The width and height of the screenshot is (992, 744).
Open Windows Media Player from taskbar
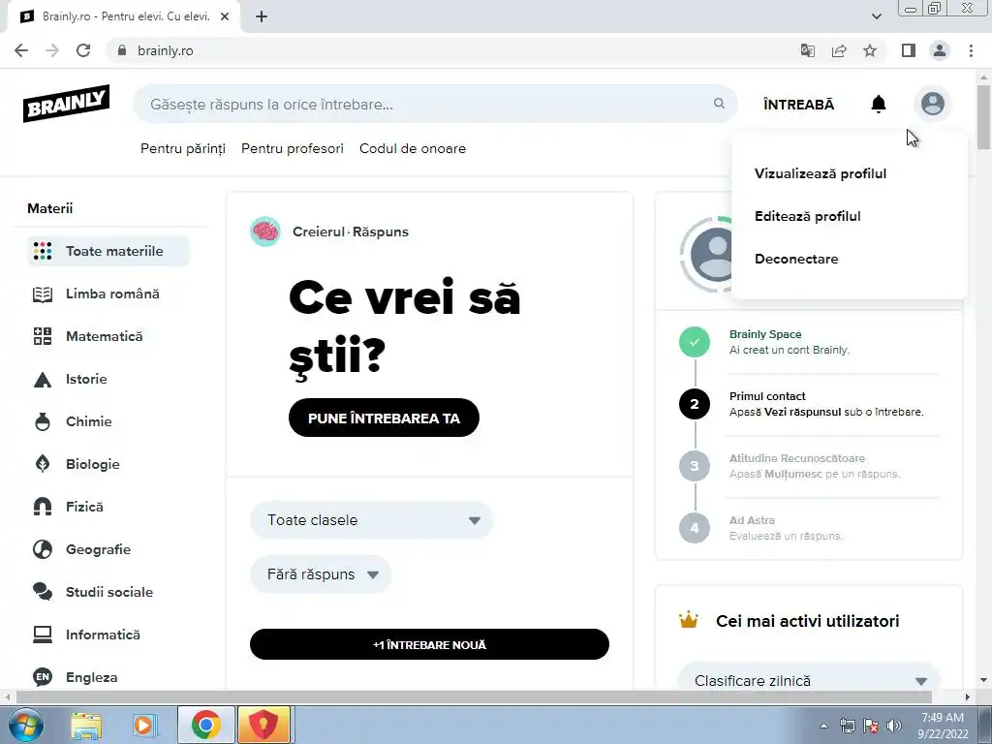pyautogui.click(x=144, y=725)
